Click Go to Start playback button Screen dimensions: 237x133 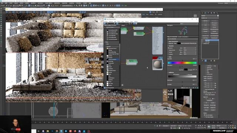point(196,126)
